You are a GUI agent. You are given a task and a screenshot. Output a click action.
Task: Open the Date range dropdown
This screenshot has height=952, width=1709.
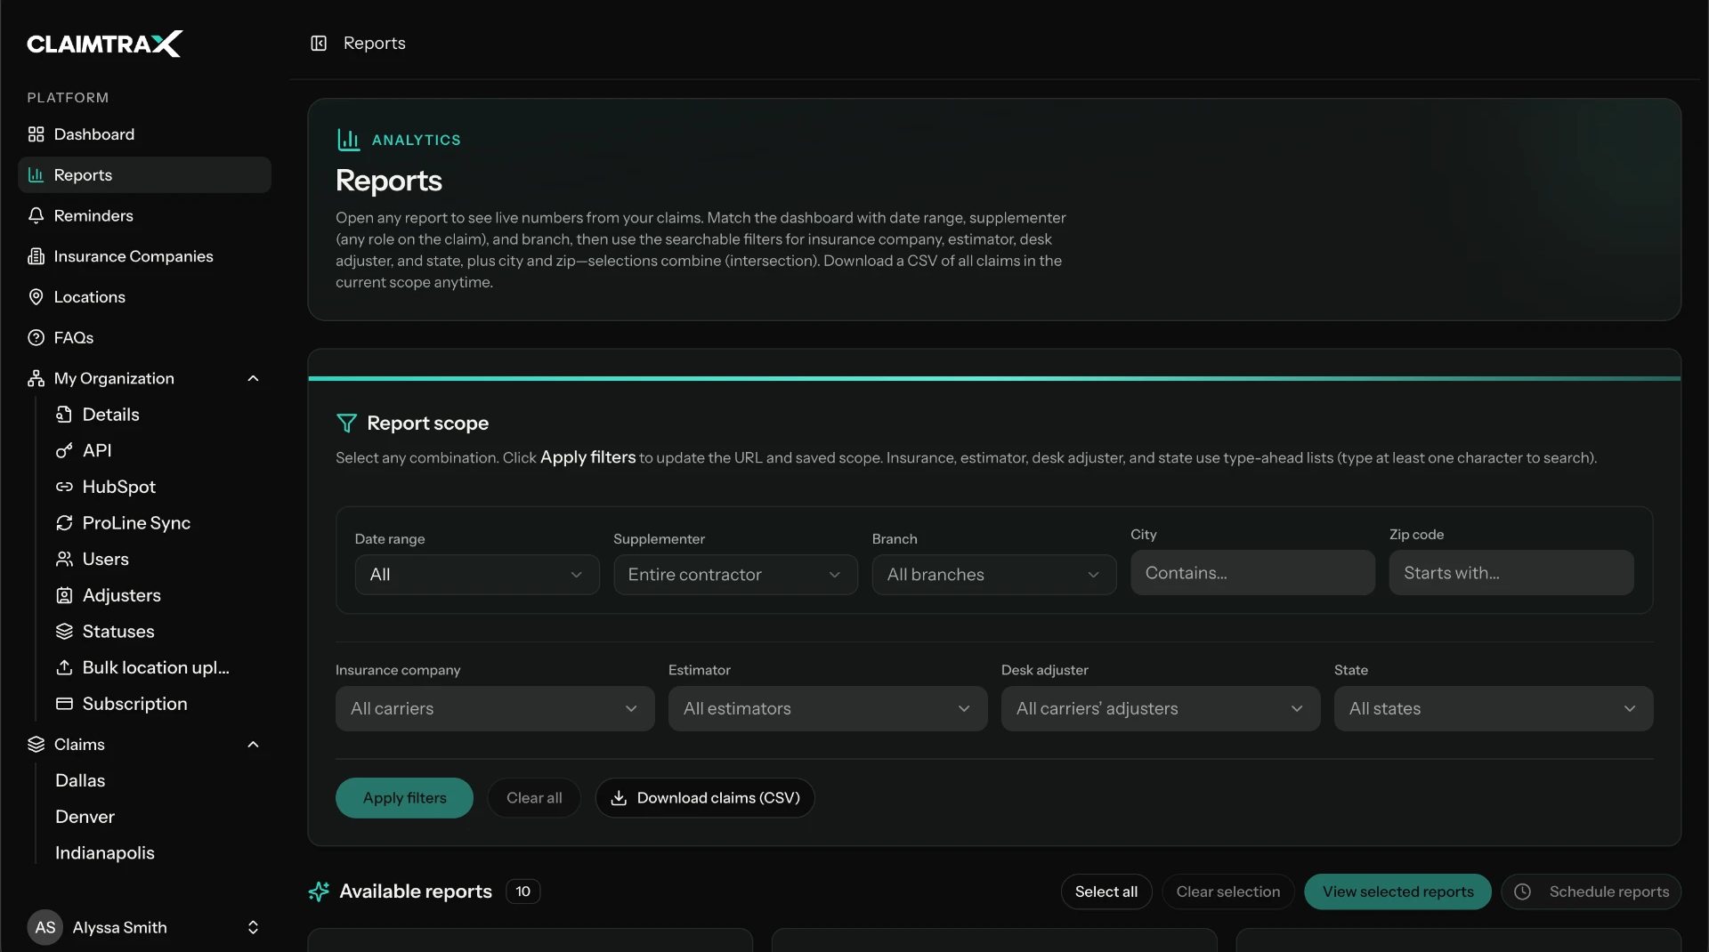477,575
